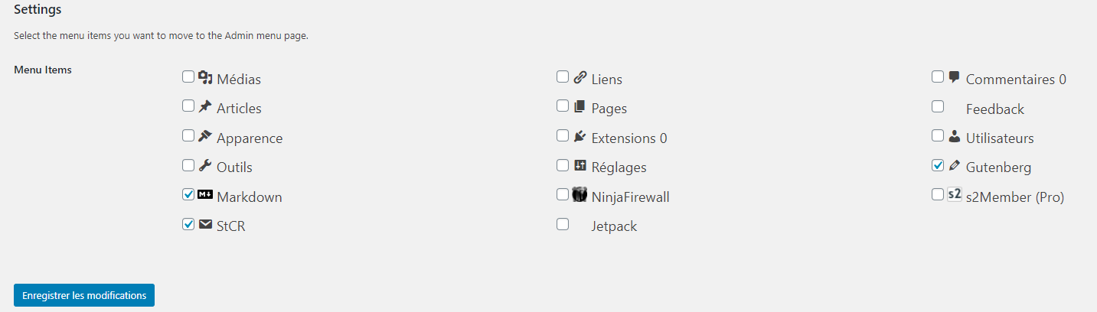Viewport: 1097px width, 312px height.
Task: Click the StCR envelope icon
Action: [204, 224]
